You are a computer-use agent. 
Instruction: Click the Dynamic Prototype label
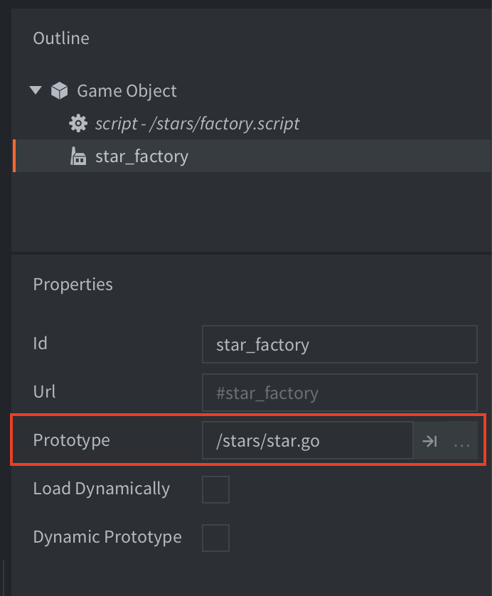(x=107, y=537)
